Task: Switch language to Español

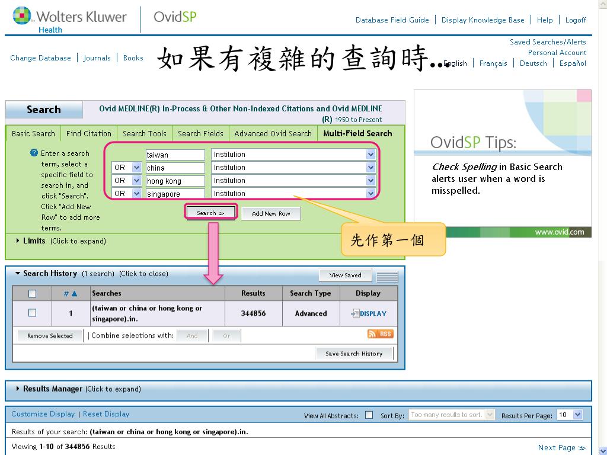Action: point(573,63)
